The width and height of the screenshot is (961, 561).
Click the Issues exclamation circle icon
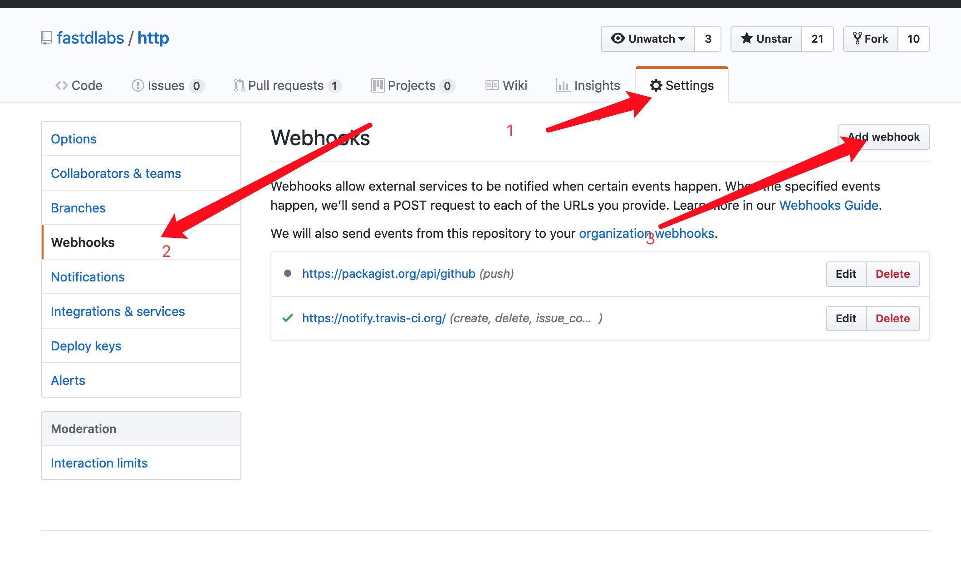coord(137,85)
